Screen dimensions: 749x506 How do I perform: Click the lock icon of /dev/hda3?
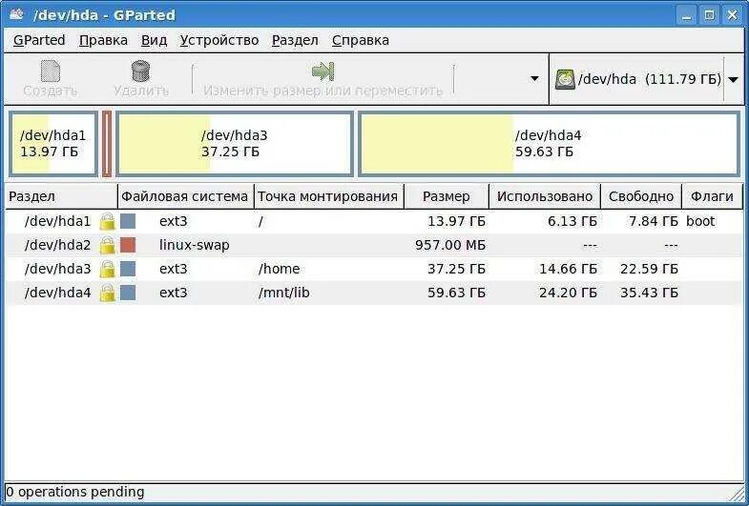(108, 270)
